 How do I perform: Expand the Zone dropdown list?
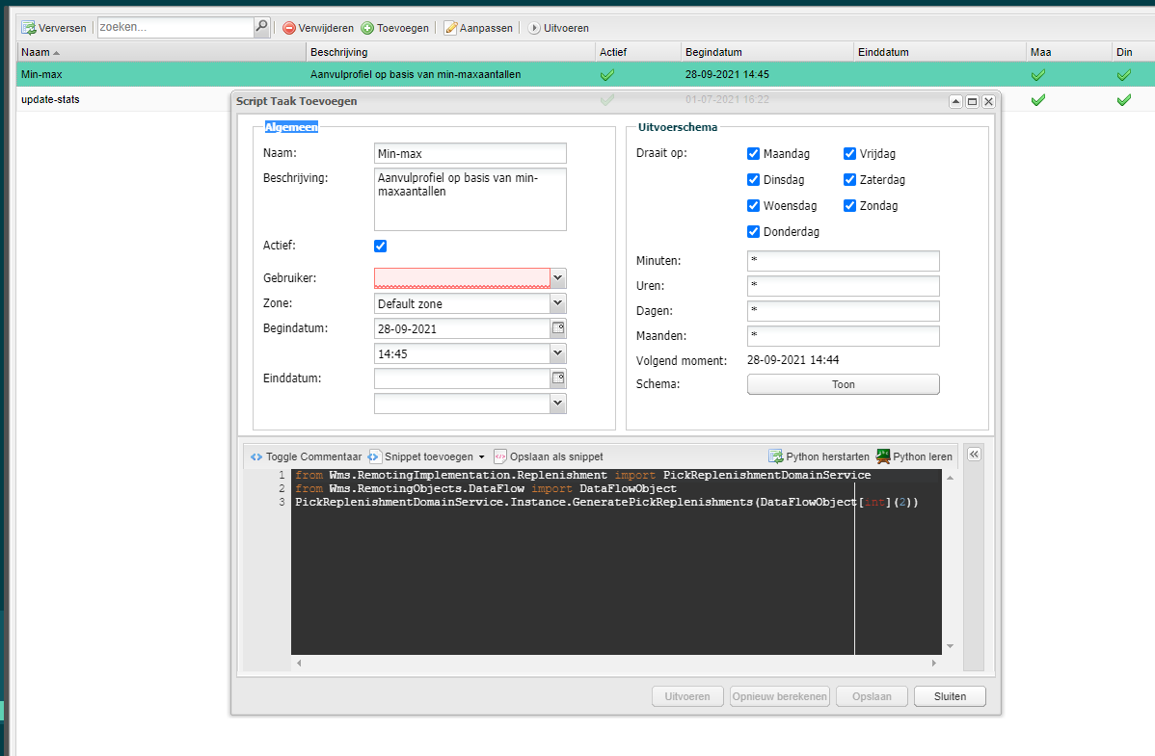(x=557, y=303)
